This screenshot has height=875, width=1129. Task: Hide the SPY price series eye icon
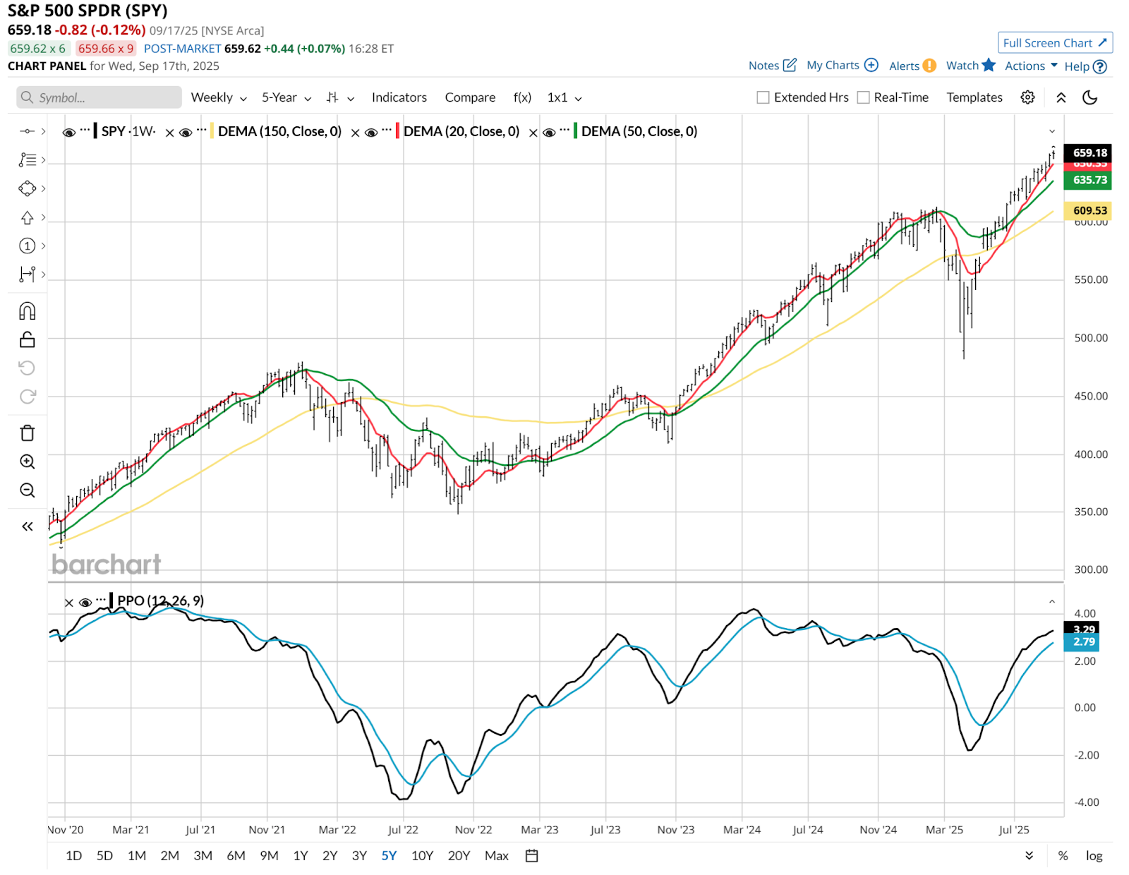[x=69, y=133]
